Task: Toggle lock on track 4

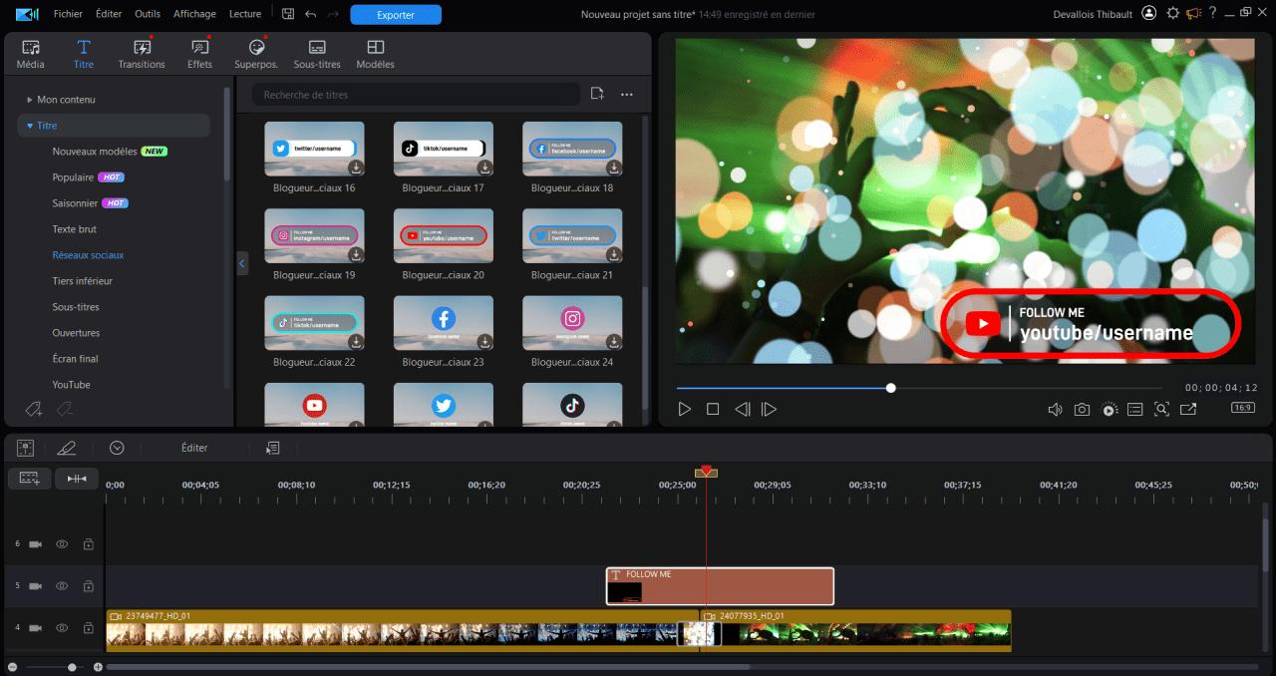Action: point(89,628)
